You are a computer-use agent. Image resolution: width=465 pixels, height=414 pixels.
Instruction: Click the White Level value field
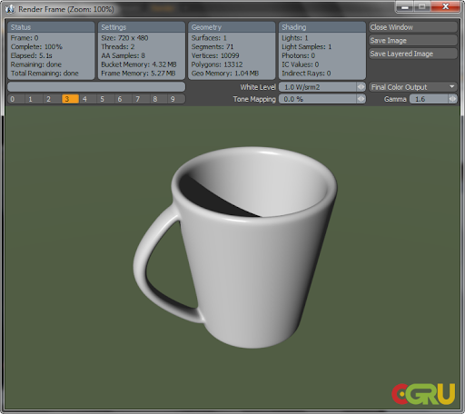[318, 87]
